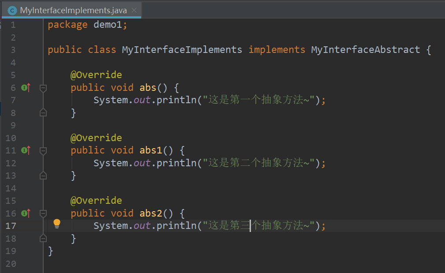The width and height of the screenshot is (445, 273).
Task: Click the fold end marker on line 13
Action: tap(43, 176)
